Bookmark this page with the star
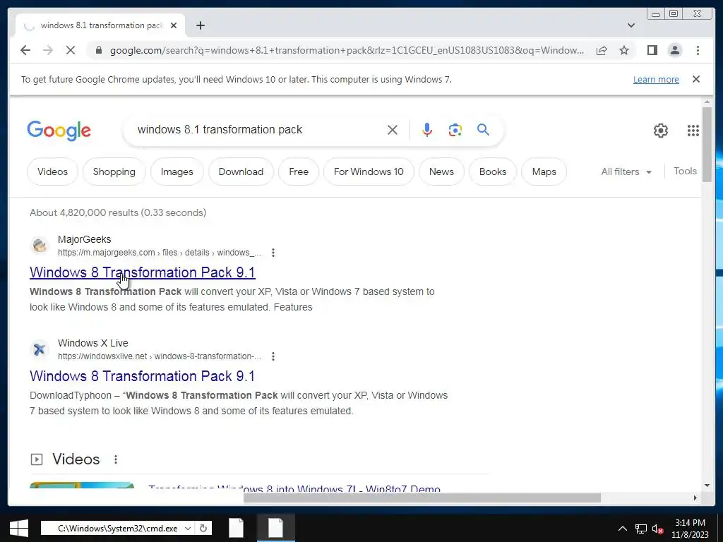Image resolution: width=723 pixels, height=542 pixels. point(624,50)
